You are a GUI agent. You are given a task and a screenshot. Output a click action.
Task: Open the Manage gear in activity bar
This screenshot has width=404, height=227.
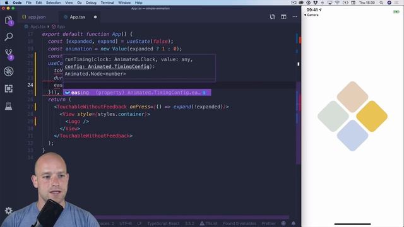coord(8,211)
